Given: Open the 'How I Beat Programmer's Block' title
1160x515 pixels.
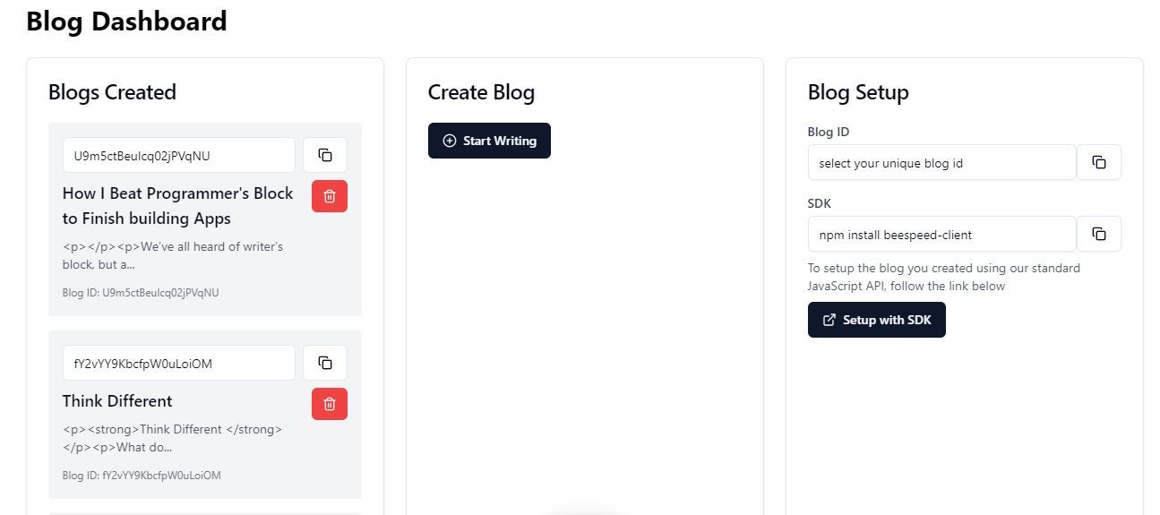Looking at the screenshot, I should [178, 206].
